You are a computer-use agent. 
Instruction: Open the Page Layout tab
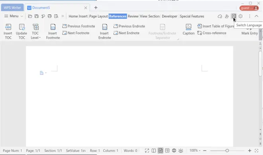98,16
